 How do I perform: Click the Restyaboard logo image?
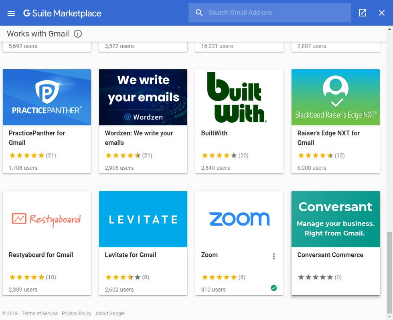click(47, 219)
